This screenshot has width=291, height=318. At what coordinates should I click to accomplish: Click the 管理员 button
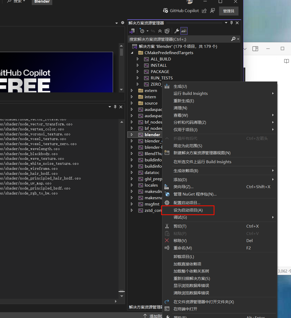228,11
